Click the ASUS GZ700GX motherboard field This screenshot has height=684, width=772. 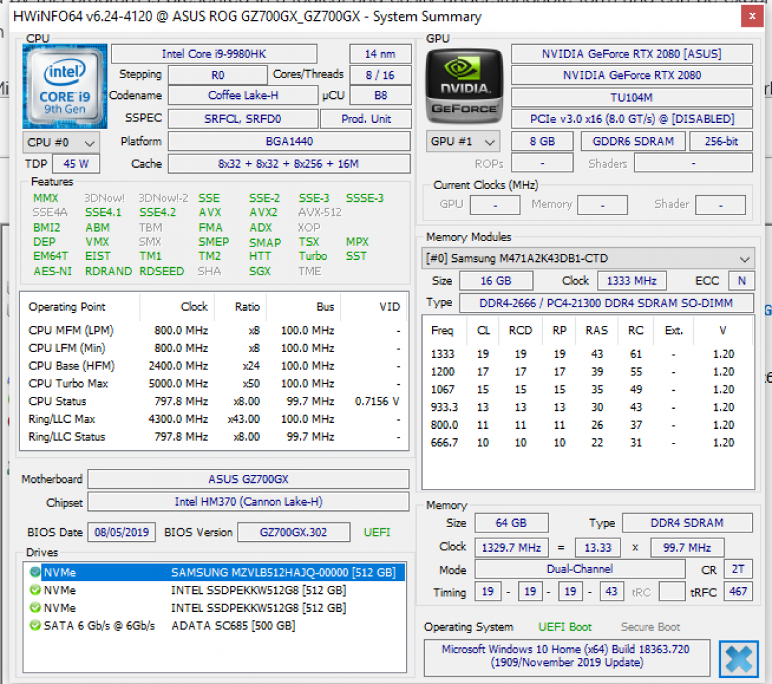pos(248,479)
